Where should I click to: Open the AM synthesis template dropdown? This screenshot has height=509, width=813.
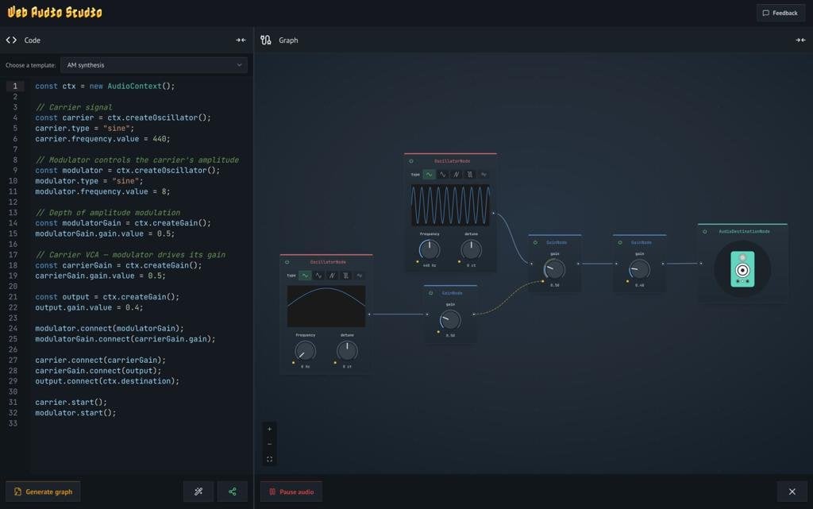point(154,65)
